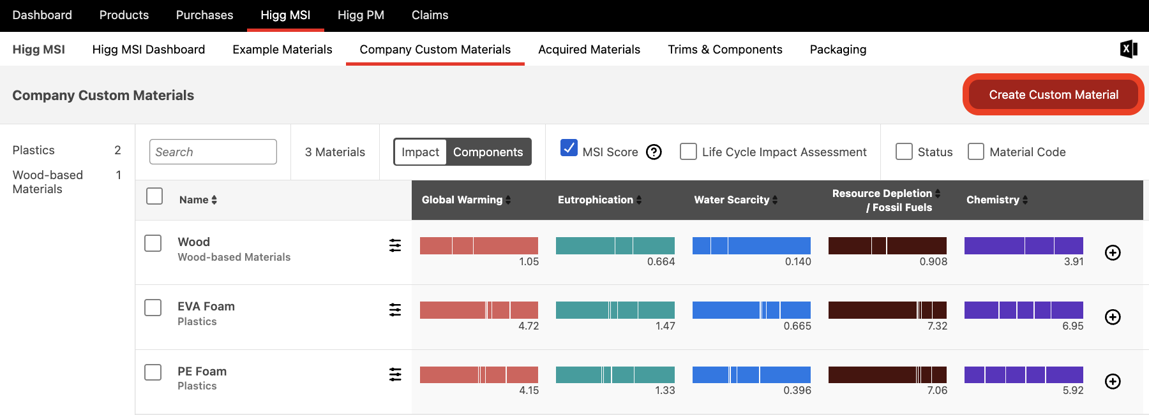Click PE Foam Chemistry purple bar
1149x415 pixels.
1024,374
